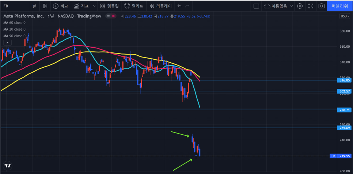Click the NASDAQ exchange label in legend

click(65, 16)
